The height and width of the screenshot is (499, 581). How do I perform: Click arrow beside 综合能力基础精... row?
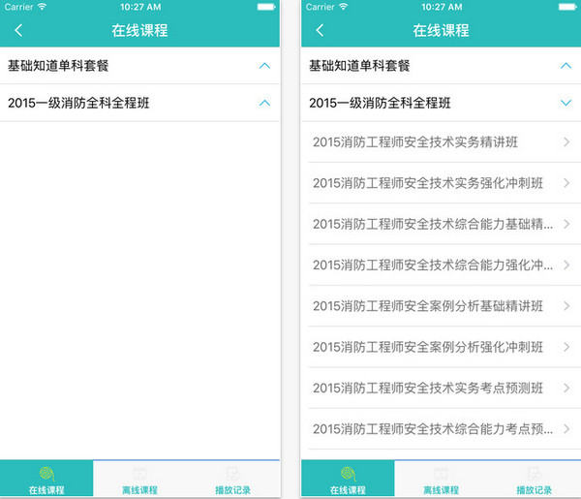(x=566, y=224)
